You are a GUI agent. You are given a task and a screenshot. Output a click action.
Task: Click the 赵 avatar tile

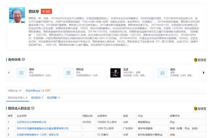(x=162, y=73)
